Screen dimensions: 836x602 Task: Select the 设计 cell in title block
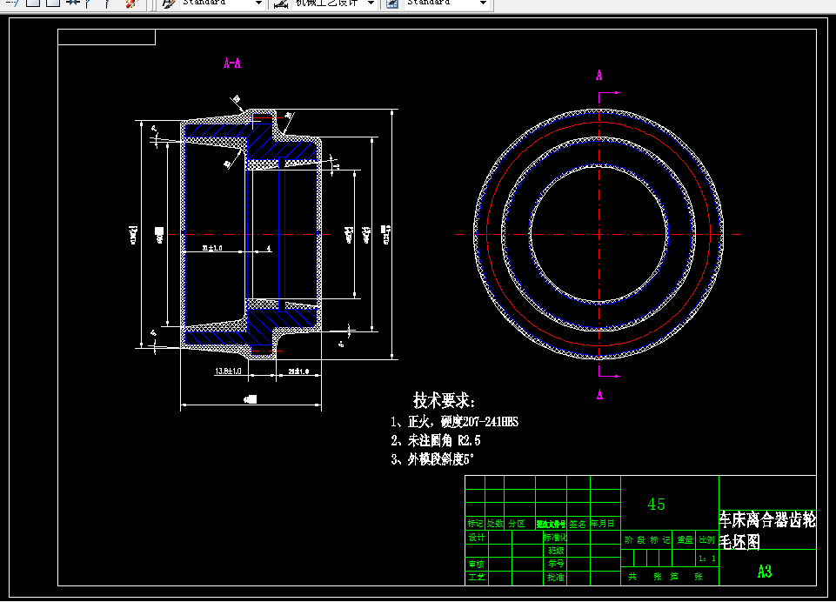(x=477, y=538)
